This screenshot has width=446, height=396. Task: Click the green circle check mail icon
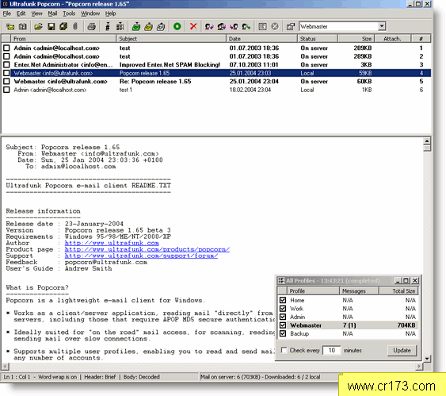click(177, 26)
